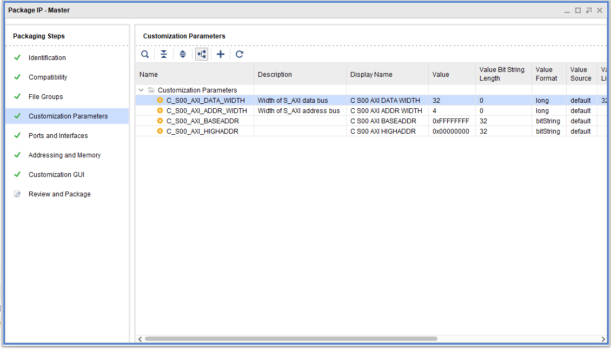
Task: Toggle the group-by-category tree view icon
Action: [x=202, y=54]
